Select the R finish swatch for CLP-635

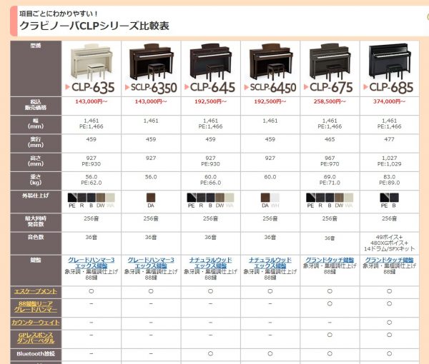[82, 198]
